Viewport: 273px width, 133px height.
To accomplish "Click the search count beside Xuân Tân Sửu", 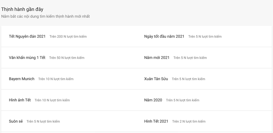I will [188, 79].
